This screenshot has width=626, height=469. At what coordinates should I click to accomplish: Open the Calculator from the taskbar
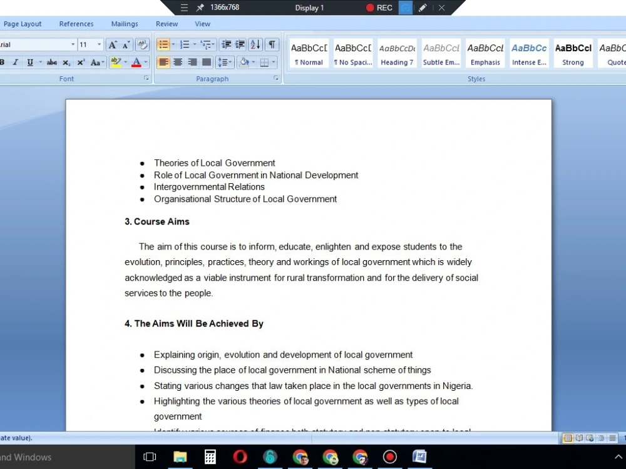coord(210,456)
